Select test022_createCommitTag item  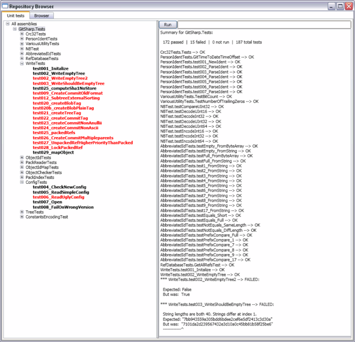[x=60, y=118]
